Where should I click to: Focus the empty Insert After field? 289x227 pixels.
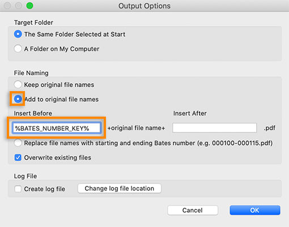214,128
